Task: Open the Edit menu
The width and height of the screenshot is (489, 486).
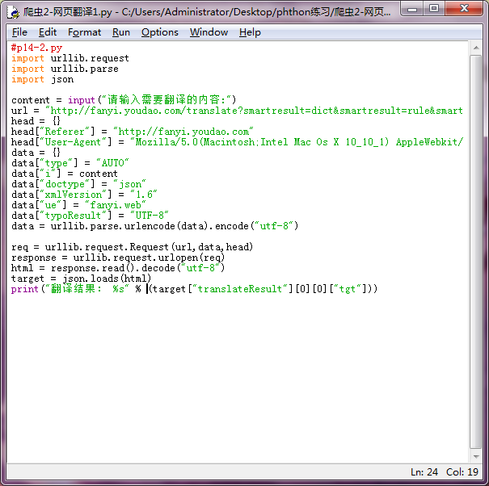Action: [48, 32]
